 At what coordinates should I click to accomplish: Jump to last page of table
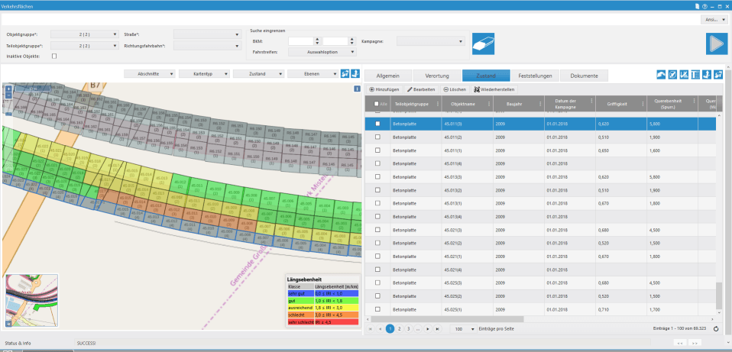coord(438,328)
